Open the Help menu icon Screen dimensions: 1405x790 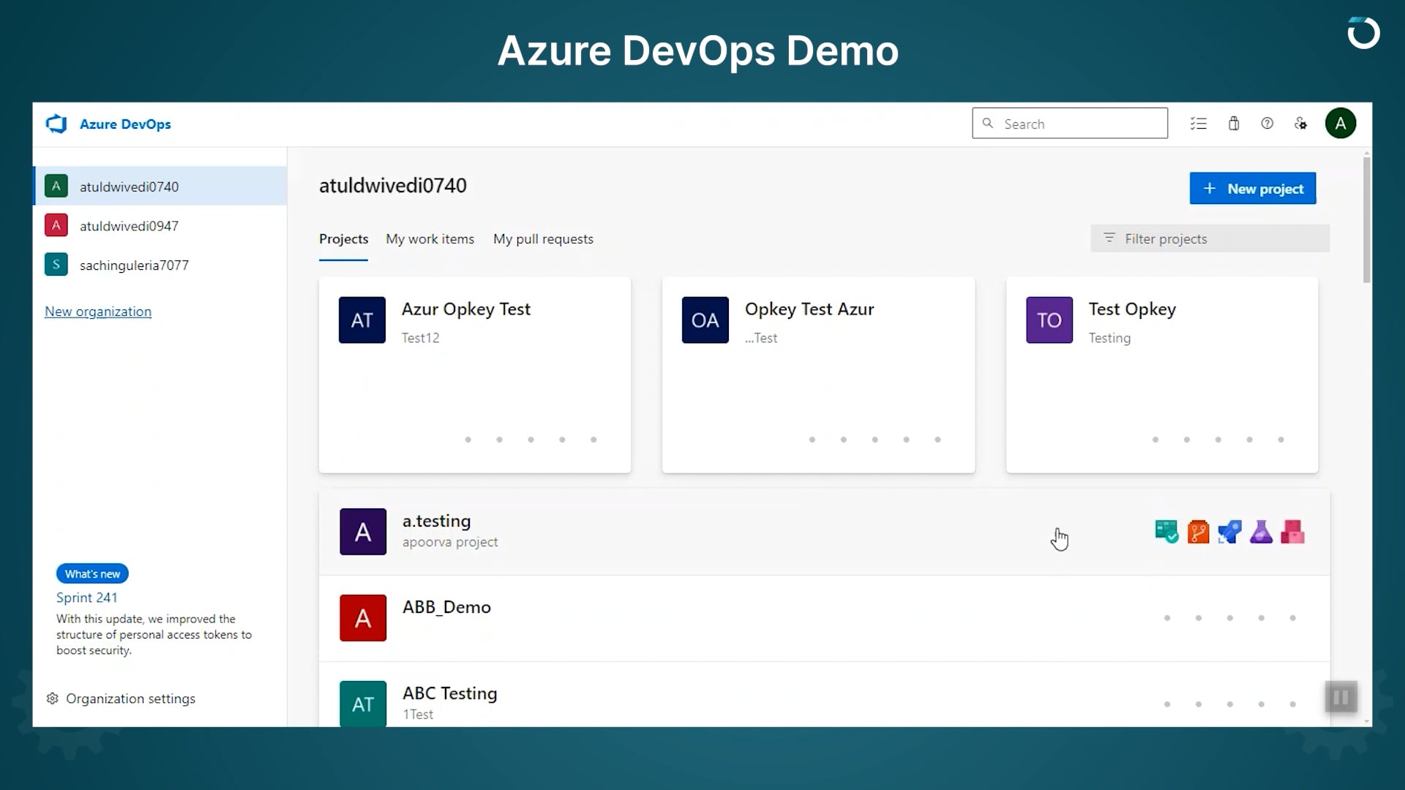1267,123
